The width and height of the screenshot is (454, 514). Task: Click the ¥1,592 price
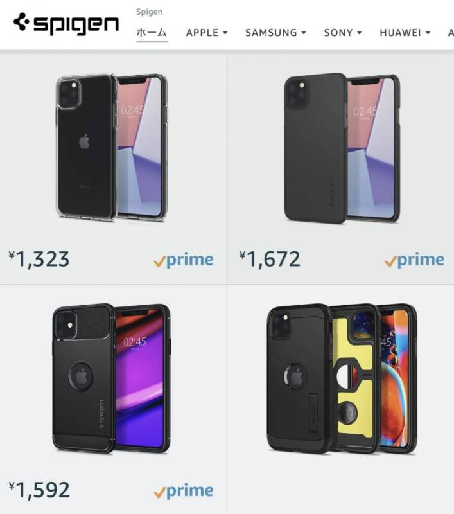(x=39, y=490)
